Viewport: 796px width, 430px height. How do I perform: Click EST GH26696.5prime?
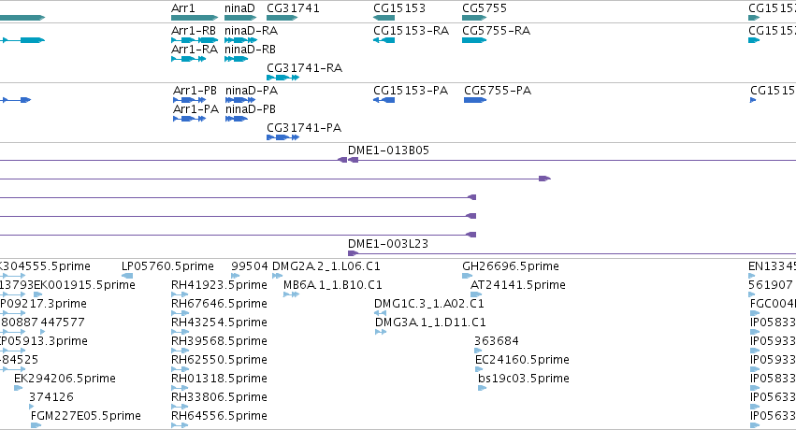coord(510,266)
